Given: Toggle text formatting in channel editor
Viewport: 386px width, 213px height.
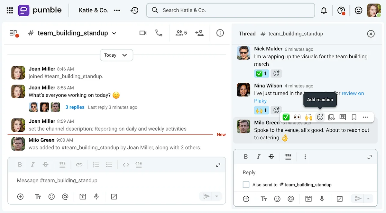Looking at the screenshot, I should point(38,197).
